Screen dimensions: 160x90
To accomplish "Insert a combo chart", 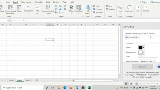I will pyautogui.click(x=66, y=9).
